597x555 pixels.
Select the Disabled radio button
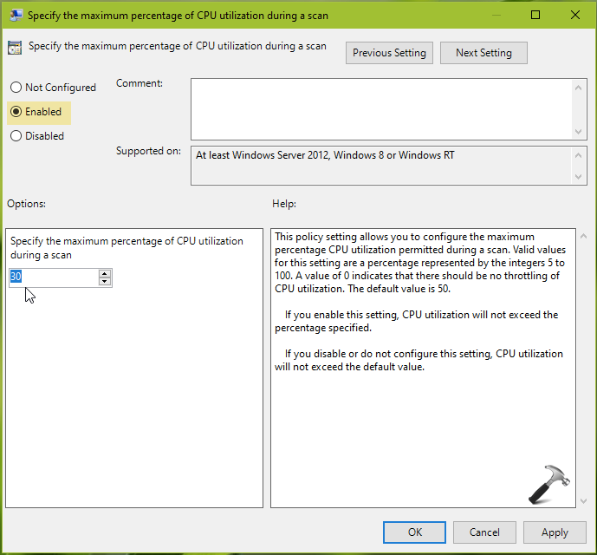(x=16, y=136)
